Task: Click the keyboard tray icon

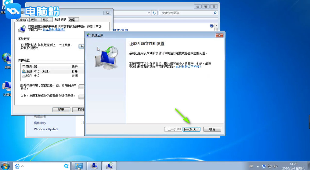Action: 251,166
